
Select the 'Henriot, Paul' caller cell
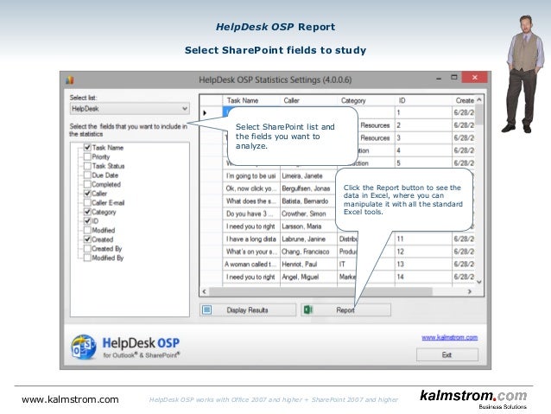308,264
